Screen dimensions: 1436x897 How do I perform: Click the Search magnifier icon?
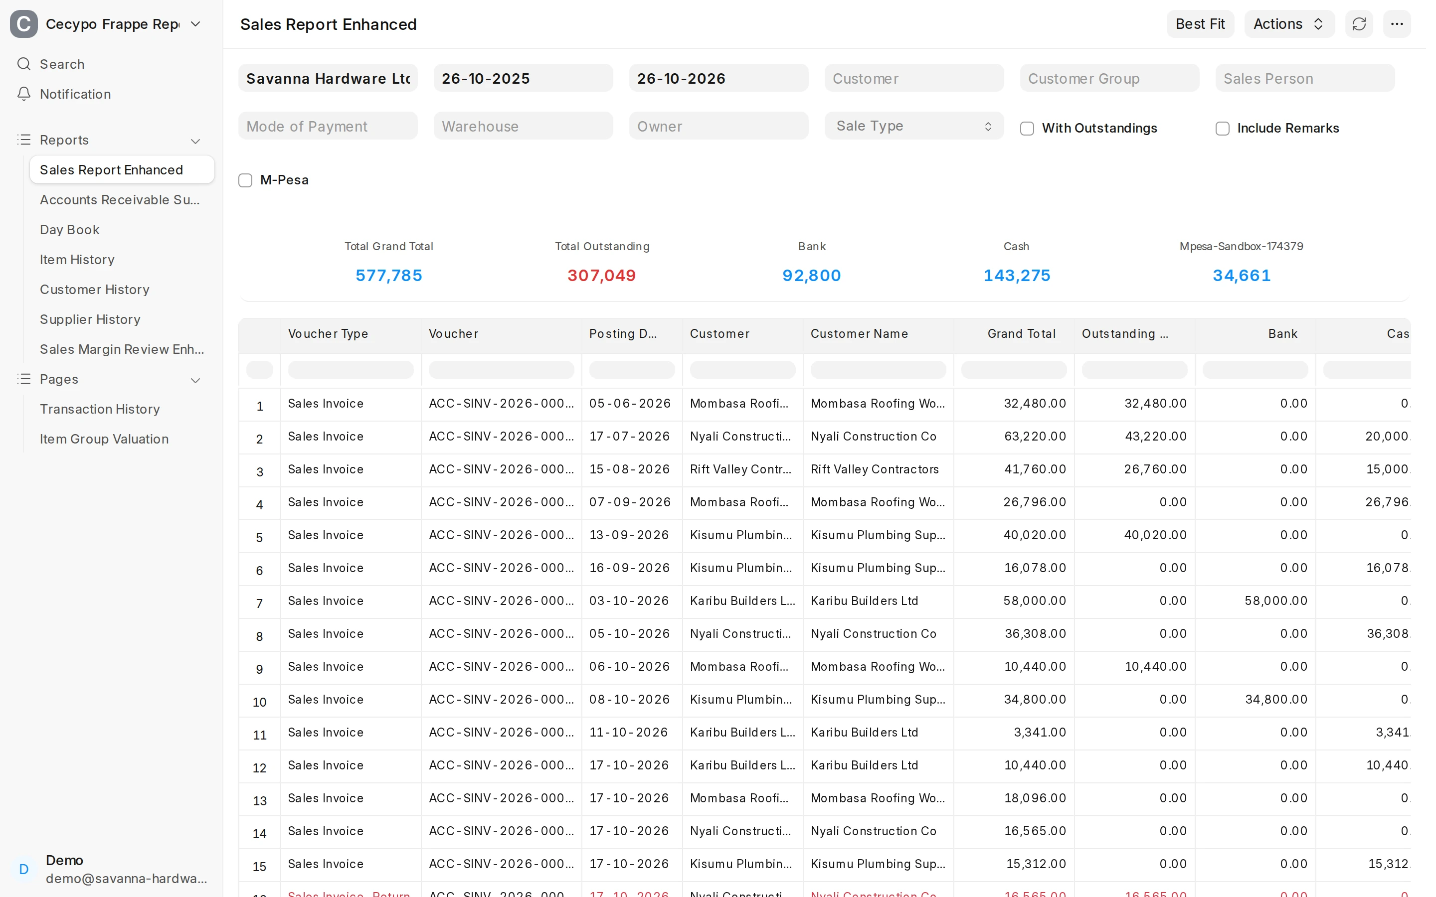point(24,63)
